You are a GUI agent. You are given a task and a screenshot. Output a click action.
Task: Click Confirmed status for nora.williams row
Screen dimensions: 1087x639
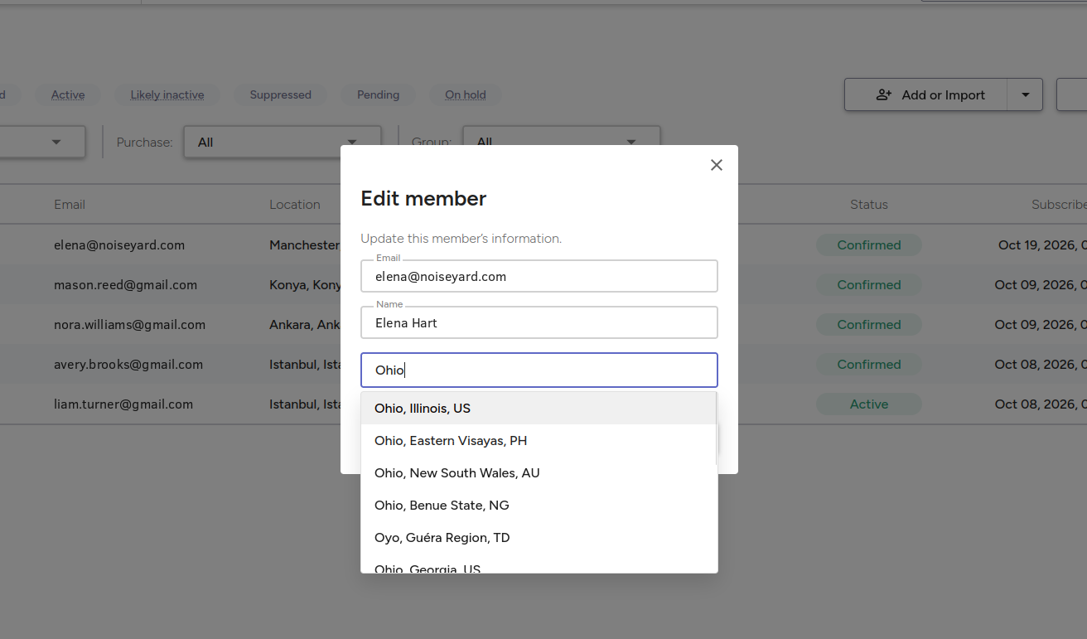[869, 325]
